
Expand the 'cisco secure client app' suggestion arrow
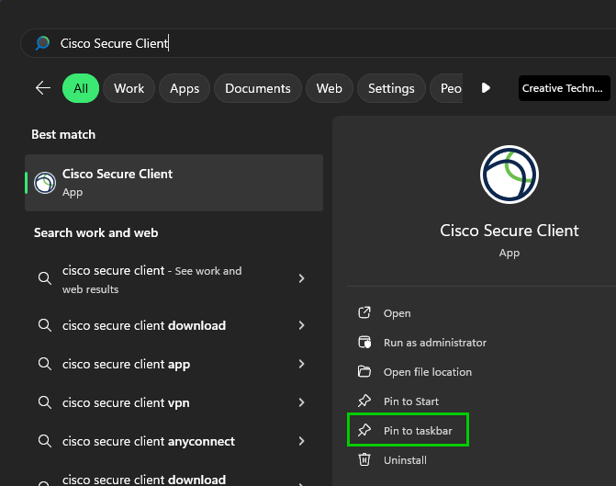coord(302,364)
